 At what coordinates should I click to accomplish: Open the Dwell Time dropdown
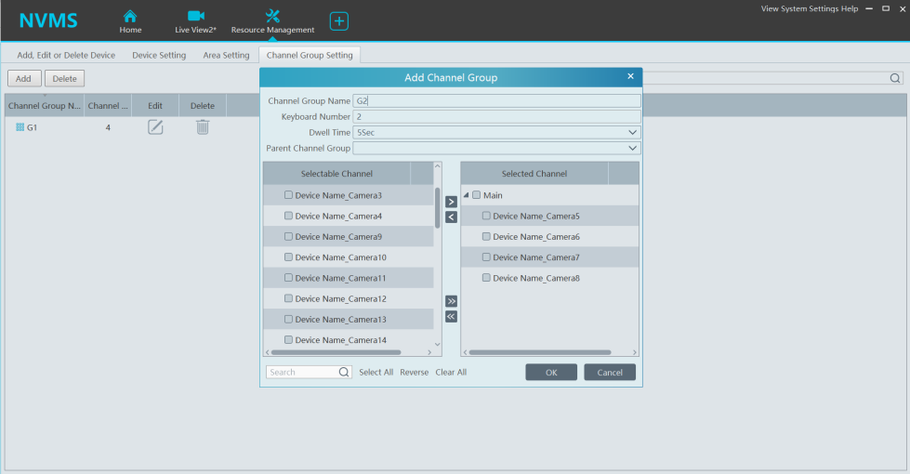tap(496, 133)
